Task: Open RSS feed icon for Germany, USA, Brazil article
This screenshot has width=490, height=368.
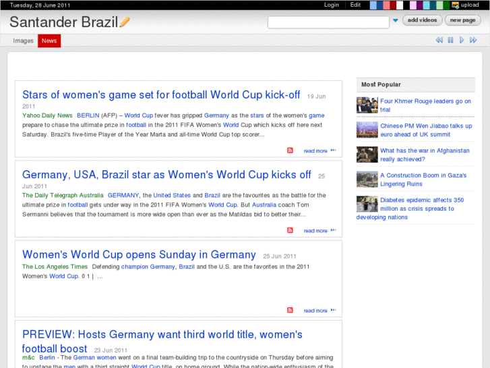Action: point(290,230)
